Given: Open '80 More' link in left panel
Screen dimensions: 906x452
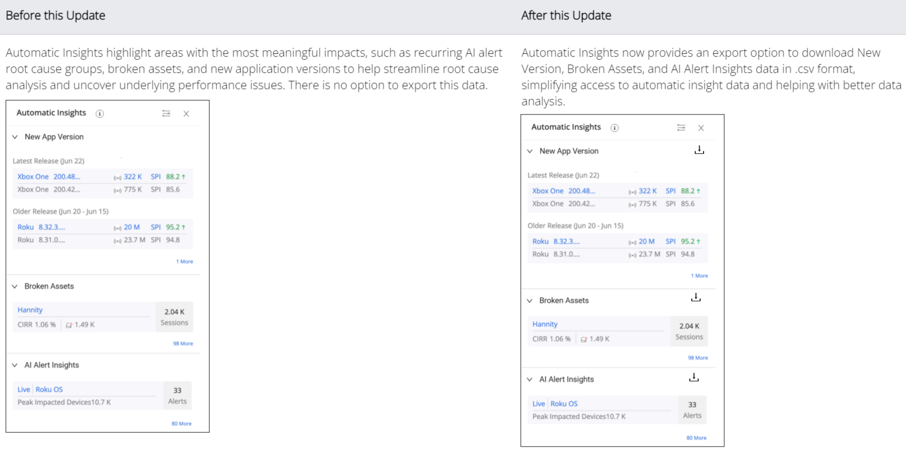Looking at the screenshot, I should pos(181,424).
